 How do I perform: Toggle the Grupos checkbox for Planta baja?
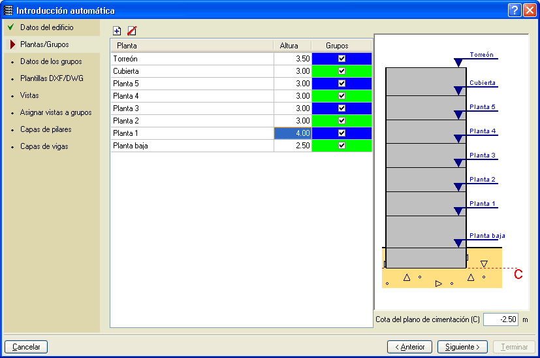(341, 146)
